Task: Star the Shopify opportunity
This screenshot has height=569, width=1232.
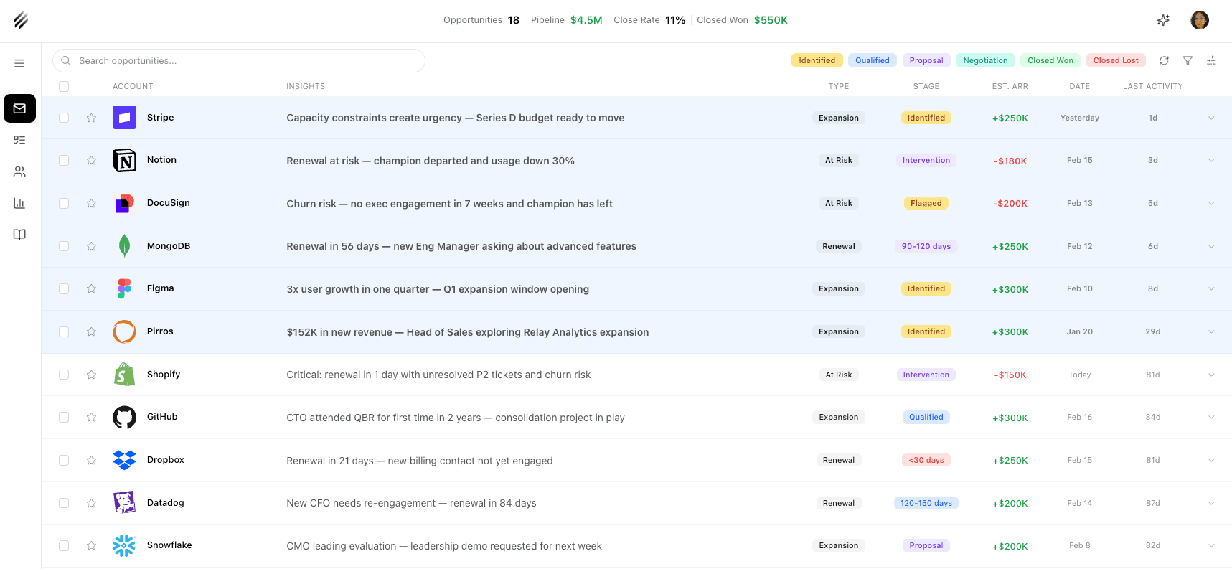Action: 91,375
